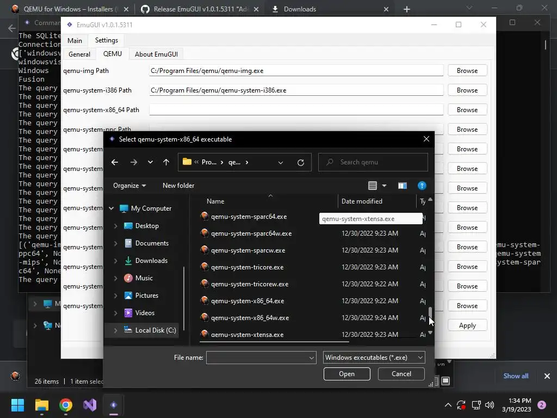
Task: Select qemu-system-tricore.exe file
Action: tap(247, 267)
